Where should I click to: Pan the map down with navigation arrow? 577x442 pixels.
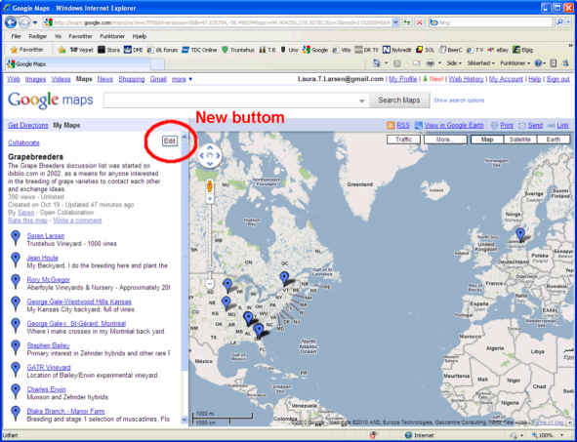tap(209, 164)
